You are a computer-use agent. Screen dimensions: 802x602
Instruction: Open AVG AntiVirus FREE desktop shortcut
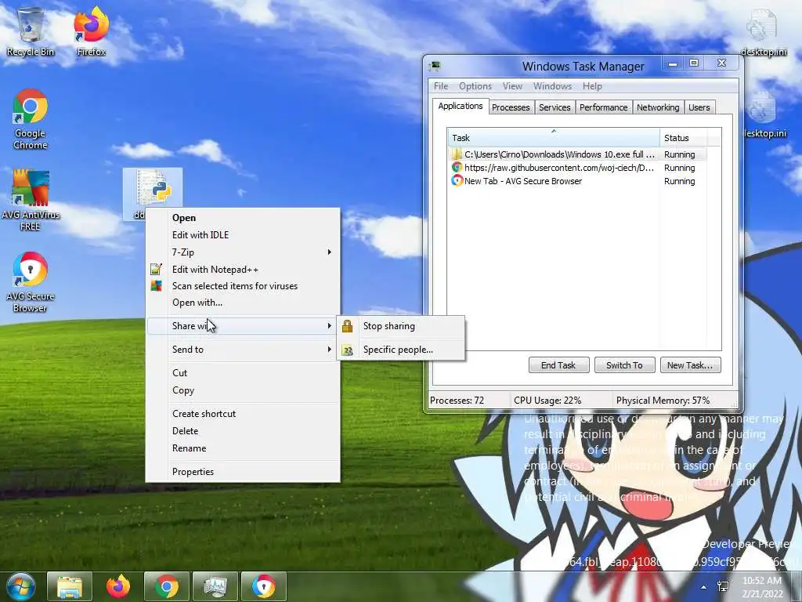tap(31, 200)
